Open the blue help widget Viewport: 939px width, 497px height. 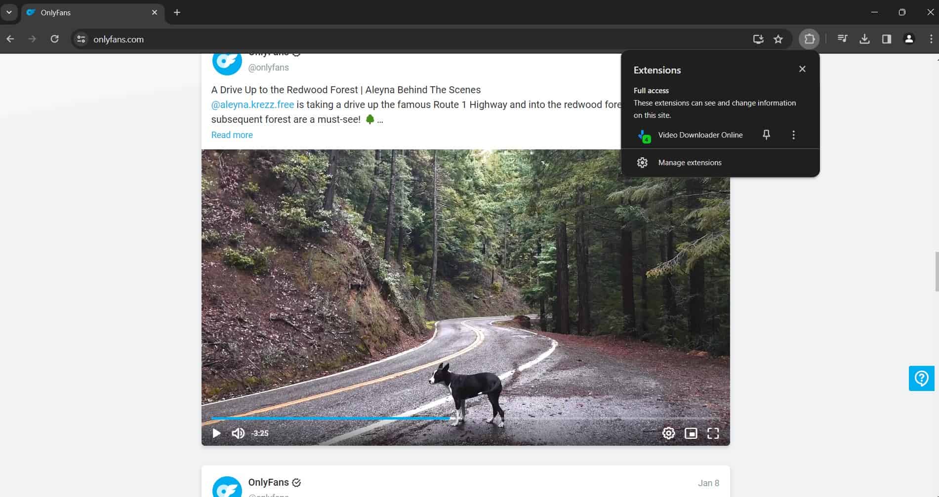tap(922, 378)
